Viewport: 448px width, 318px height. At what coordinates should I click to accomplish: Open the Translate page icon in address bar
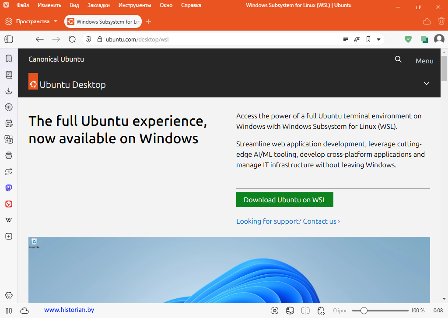(x=357, y=39)
